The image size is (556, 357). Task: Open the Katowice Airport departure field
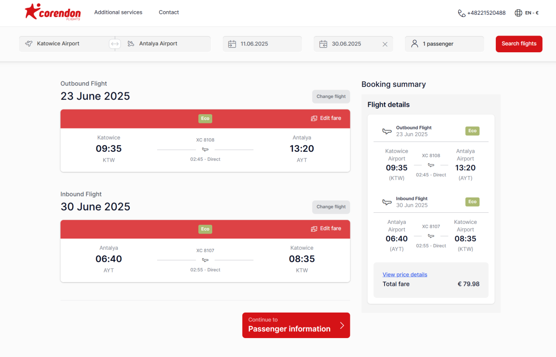(x=64, y=44)
